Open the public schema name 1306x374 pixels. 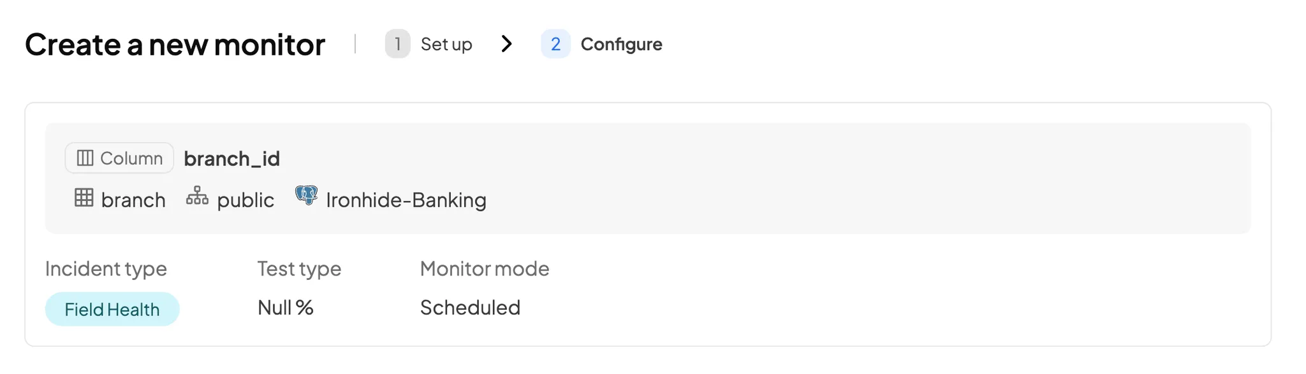click(x=246, y=200)
